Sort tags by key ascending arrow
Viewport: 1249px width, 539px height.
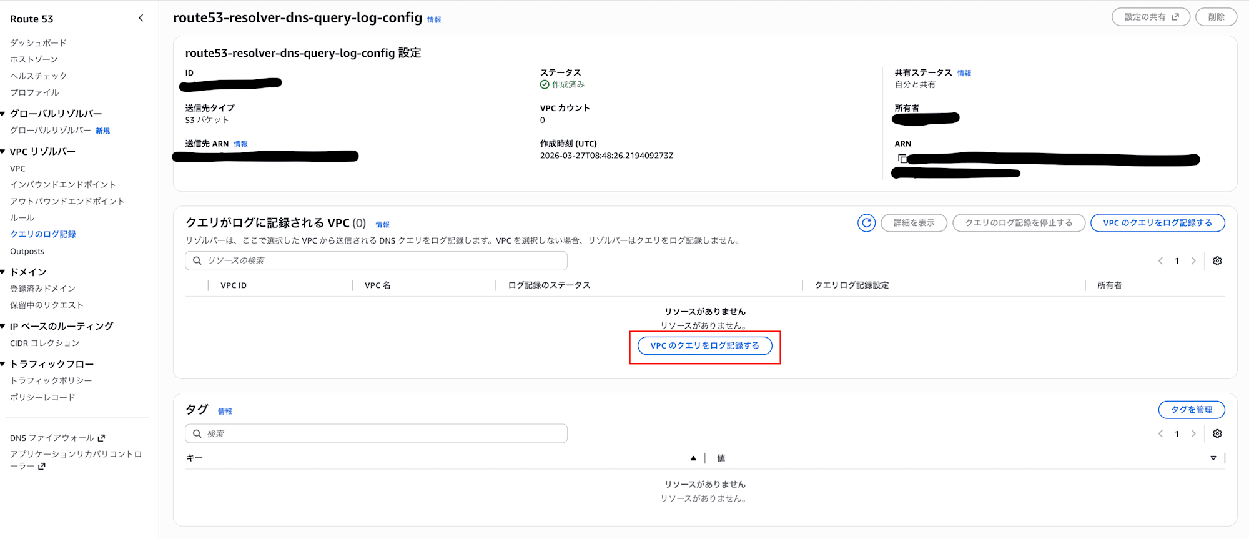[x=693, y=458]
